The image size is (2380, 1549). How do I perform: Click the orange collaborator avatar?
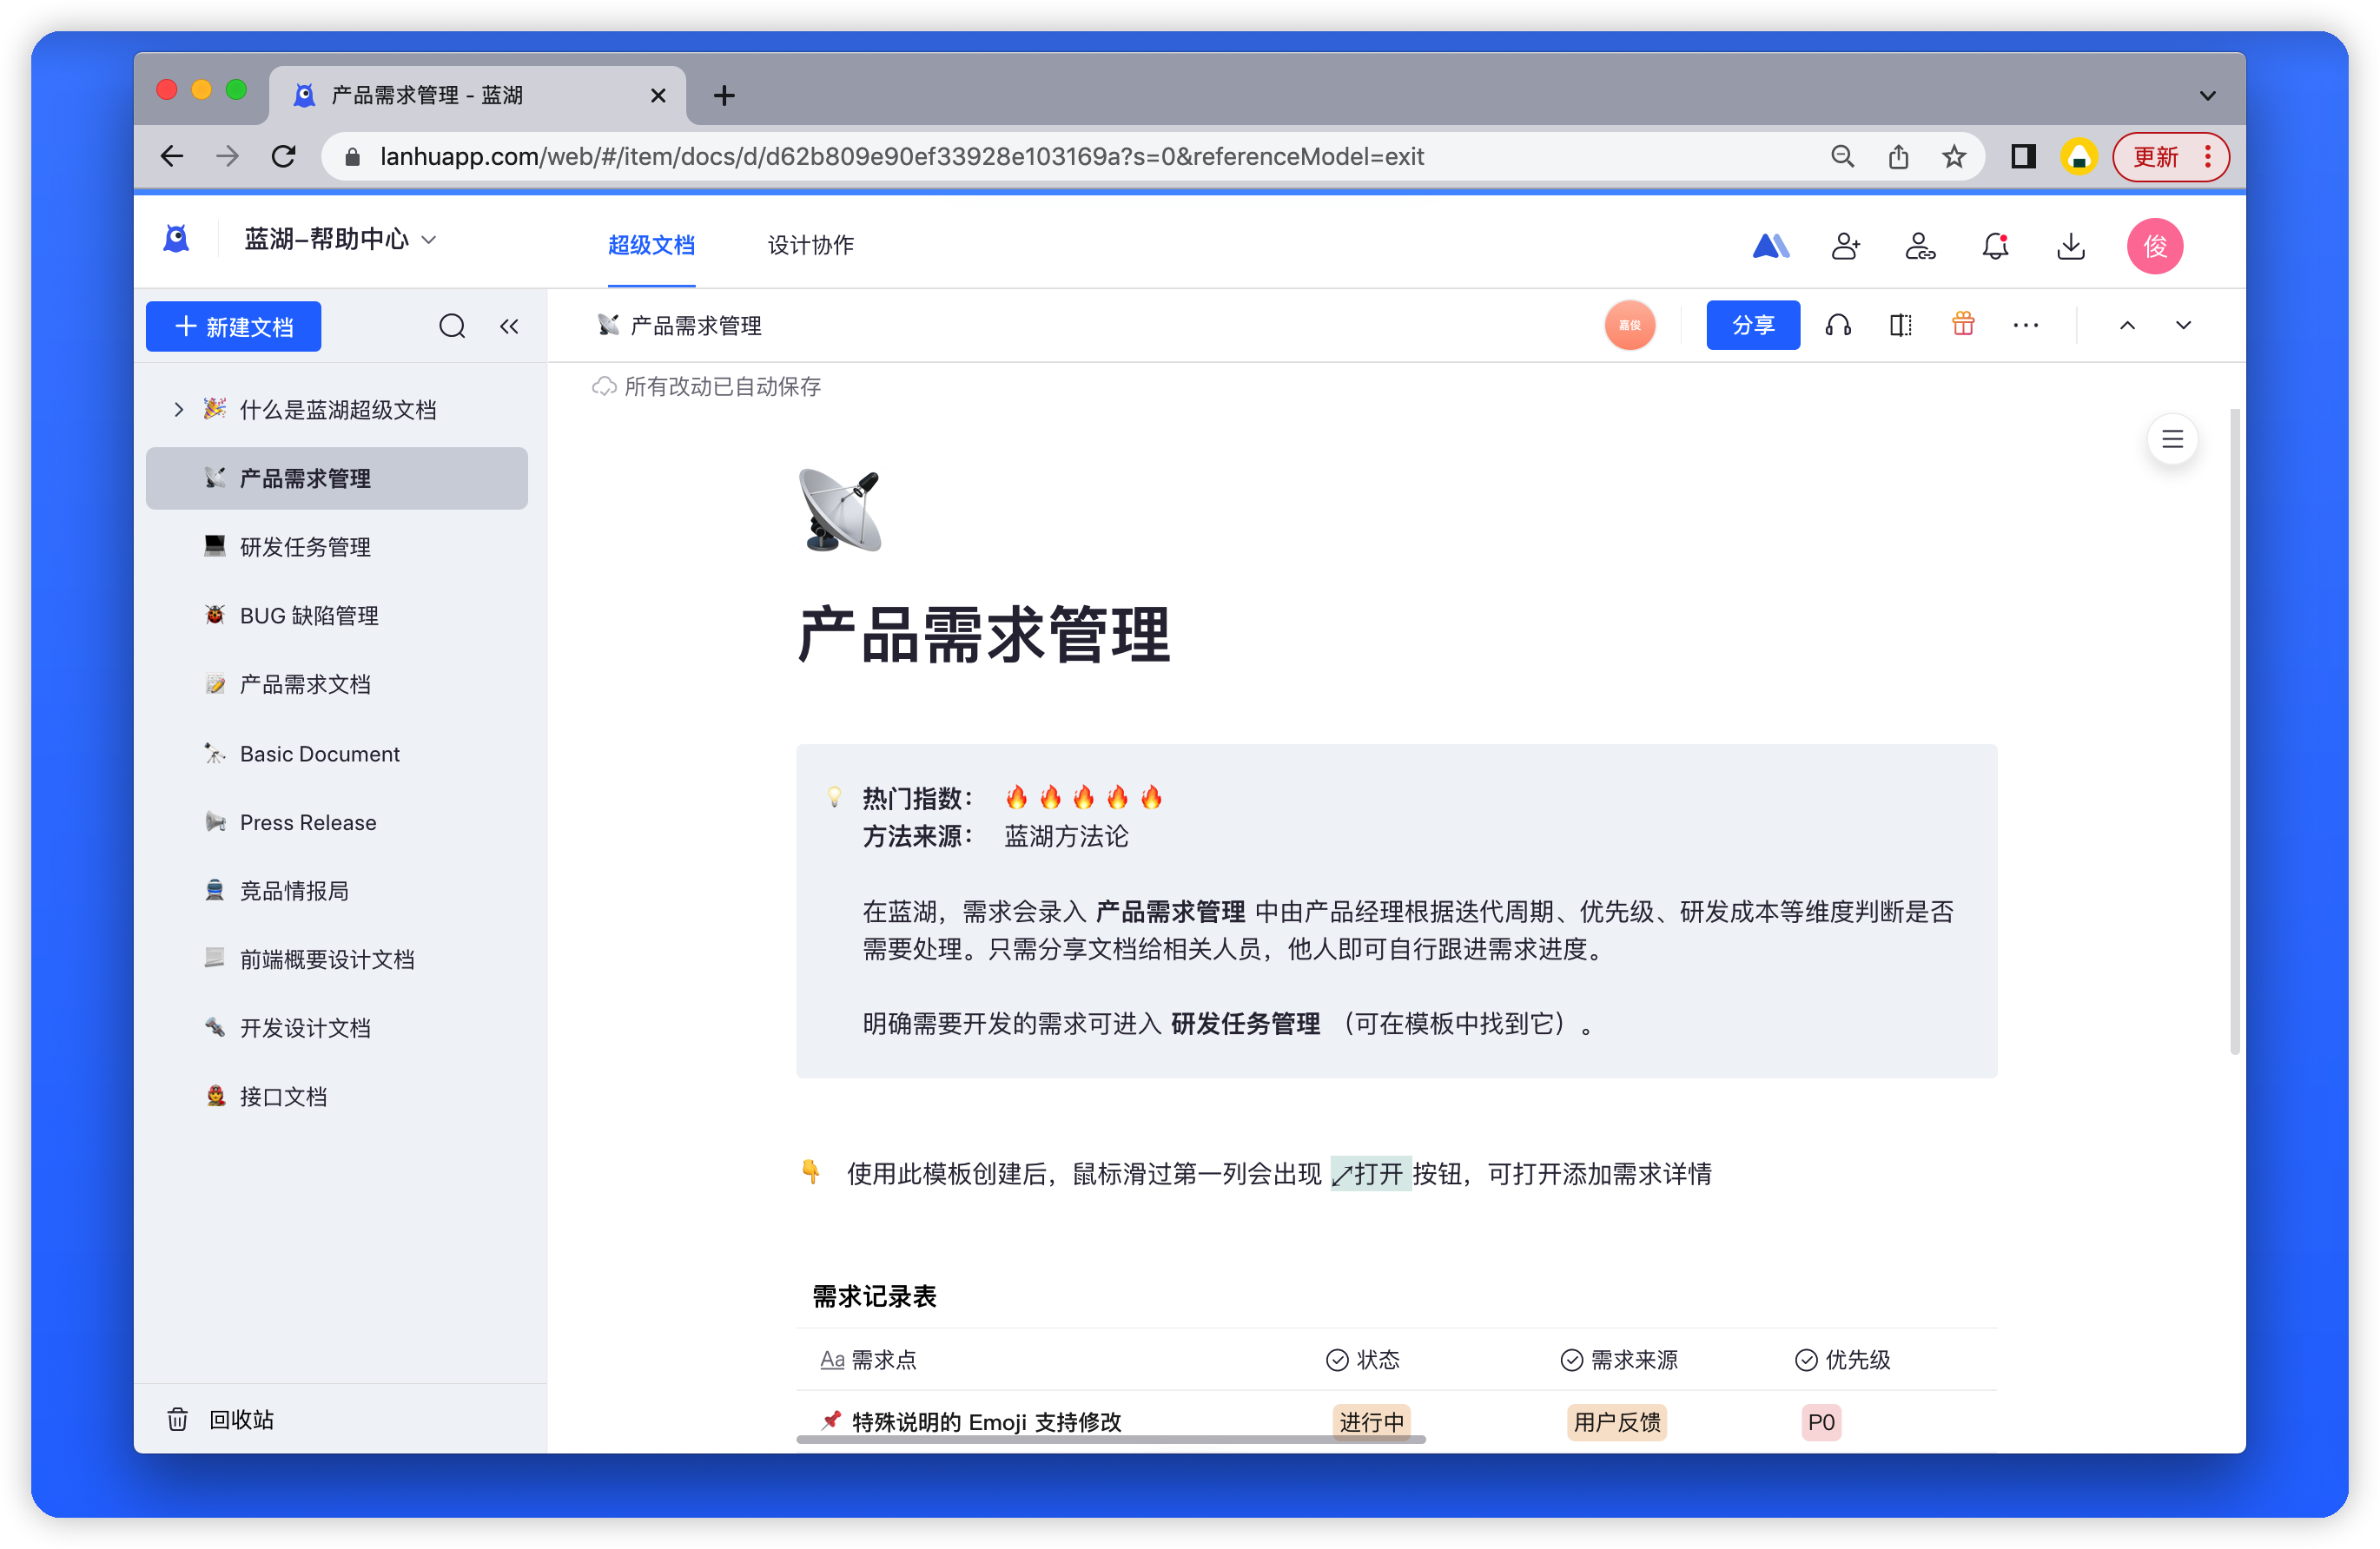coord(1629,325)
